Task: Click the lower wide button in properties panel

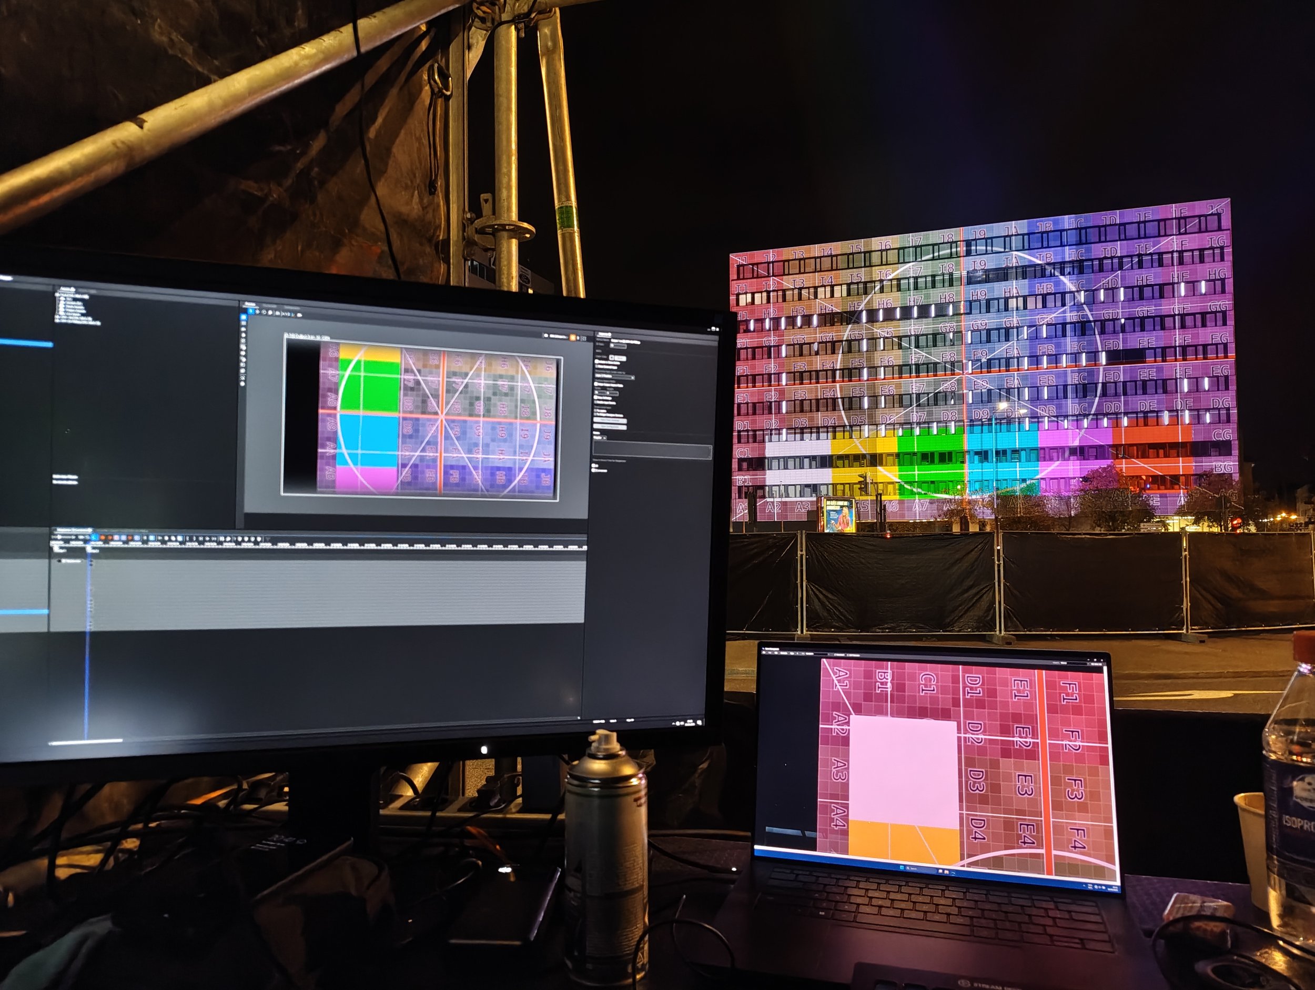Action: coord(610,427)
